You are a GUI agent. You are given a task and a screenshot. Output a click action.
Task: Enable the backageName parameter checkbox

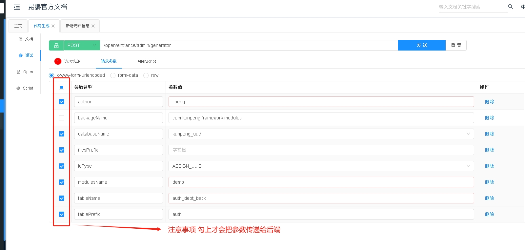(x=62, y=118)
